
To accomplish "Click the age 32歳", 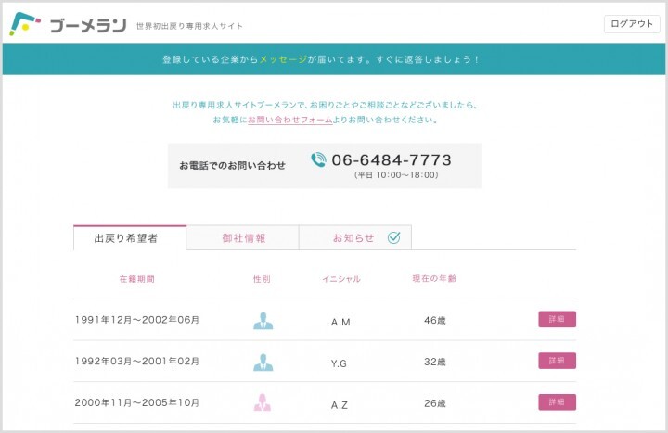I will 435,362.
